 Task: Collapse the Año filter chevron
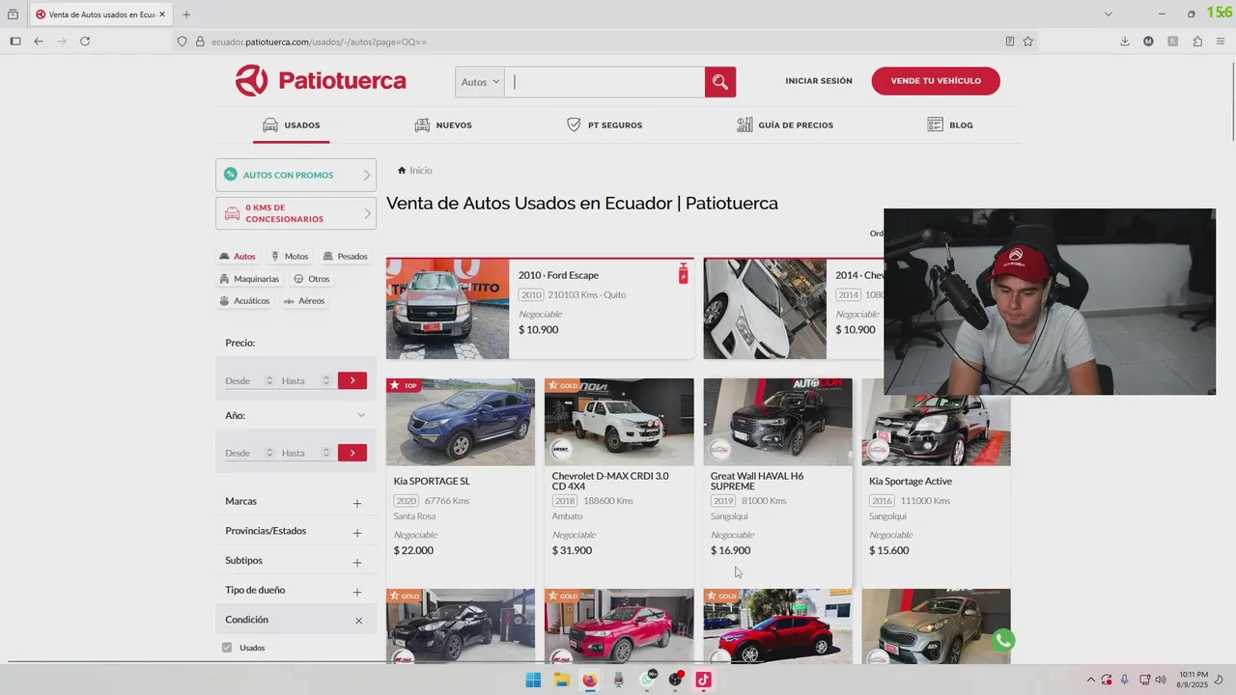pyautogui.click(x=361, y=416)
